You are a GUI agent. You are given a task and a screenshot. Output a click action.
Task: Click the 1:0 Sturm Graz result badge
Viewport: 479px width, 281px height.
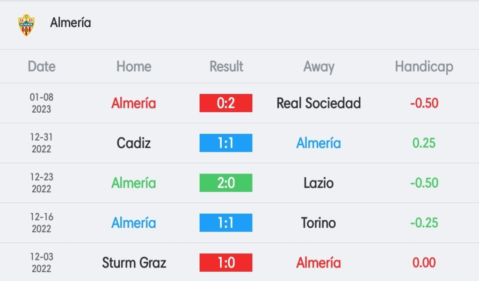pos(226,262)
